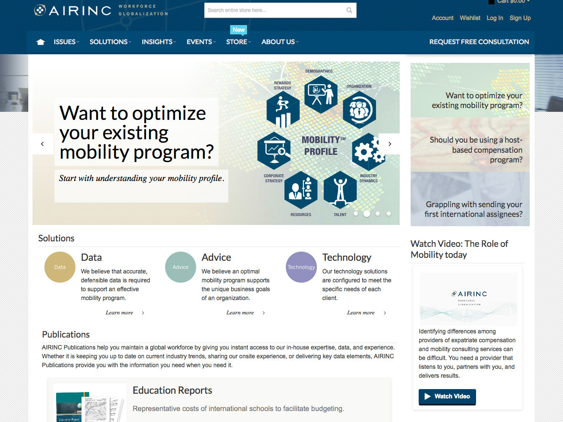Click Learn more under Advice
The height and width of the screenshot is (422, 563).
point(245,313)
